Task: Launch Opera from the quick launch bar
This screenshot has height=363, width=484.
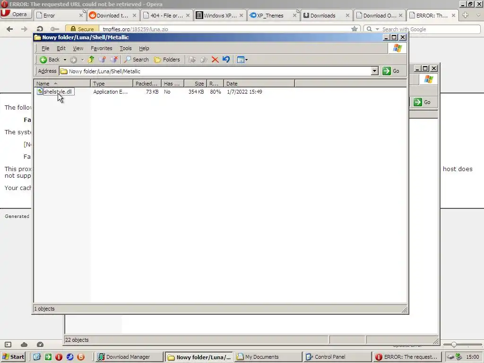Action: click(x=59, y=357)
